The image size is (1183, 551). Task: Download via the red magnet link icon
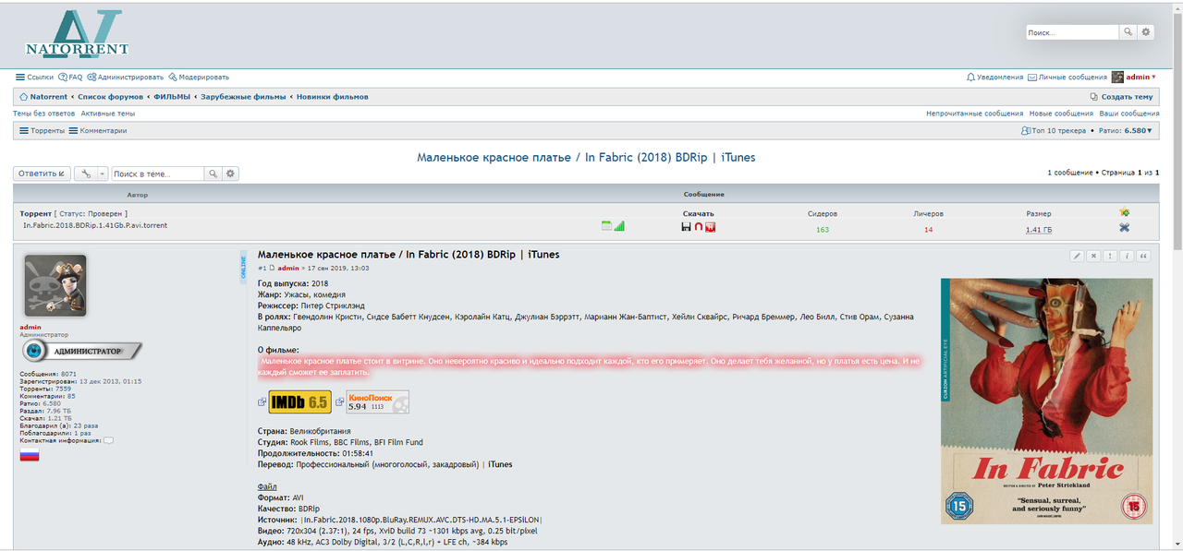click(x=698, y=226)
